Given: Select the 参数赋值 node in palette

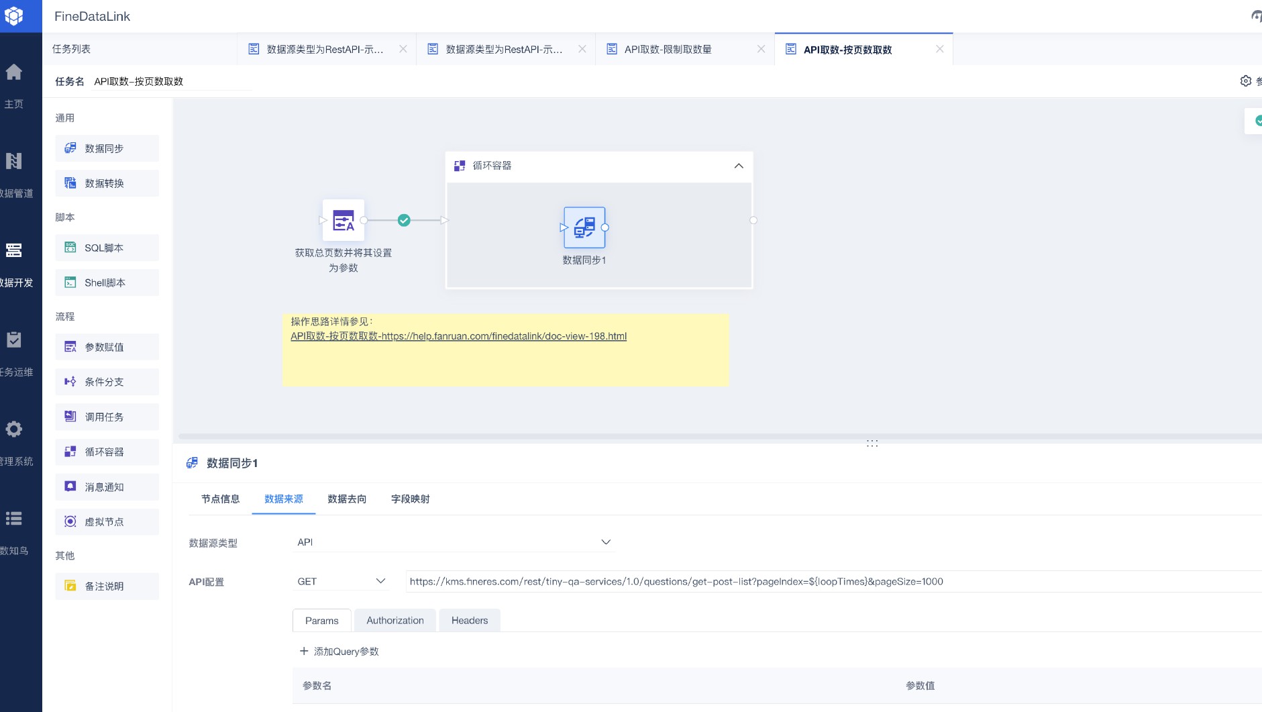Looking at the screenshot, I should click(107, 347).
